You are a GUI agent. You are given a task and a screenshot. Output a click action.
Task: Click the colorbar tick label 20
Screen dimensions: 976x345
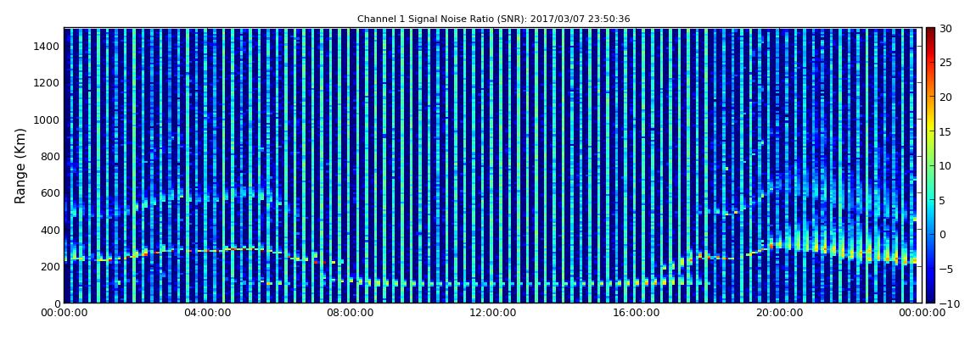(945, 97)
